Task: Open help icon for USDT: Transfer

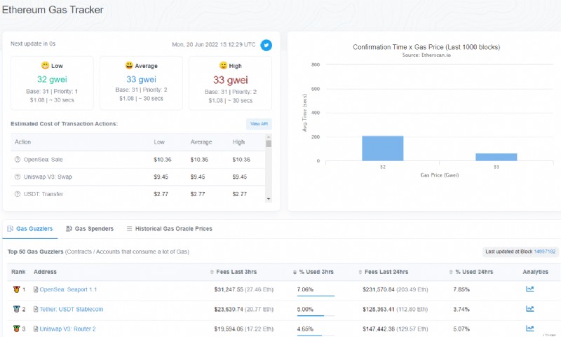Action: (x=17, y=194)
